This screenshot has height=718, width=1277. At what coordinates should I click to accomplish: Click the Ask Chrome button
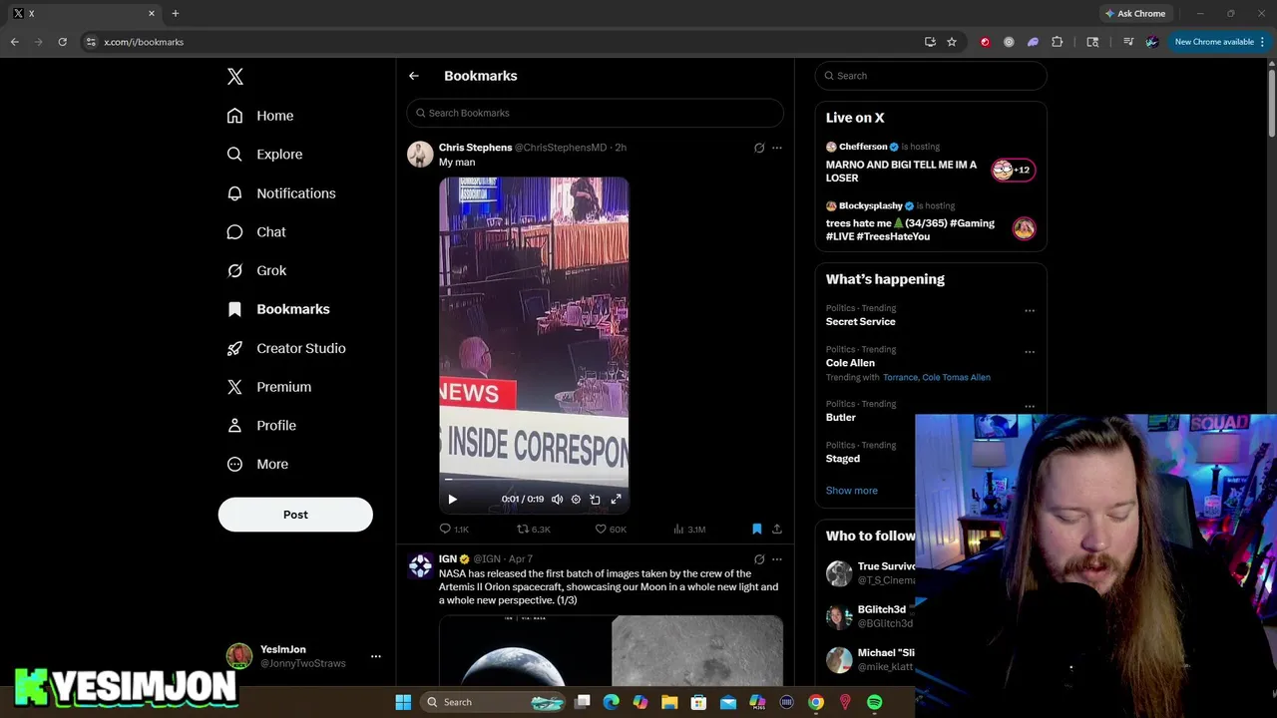[1135, 14]
